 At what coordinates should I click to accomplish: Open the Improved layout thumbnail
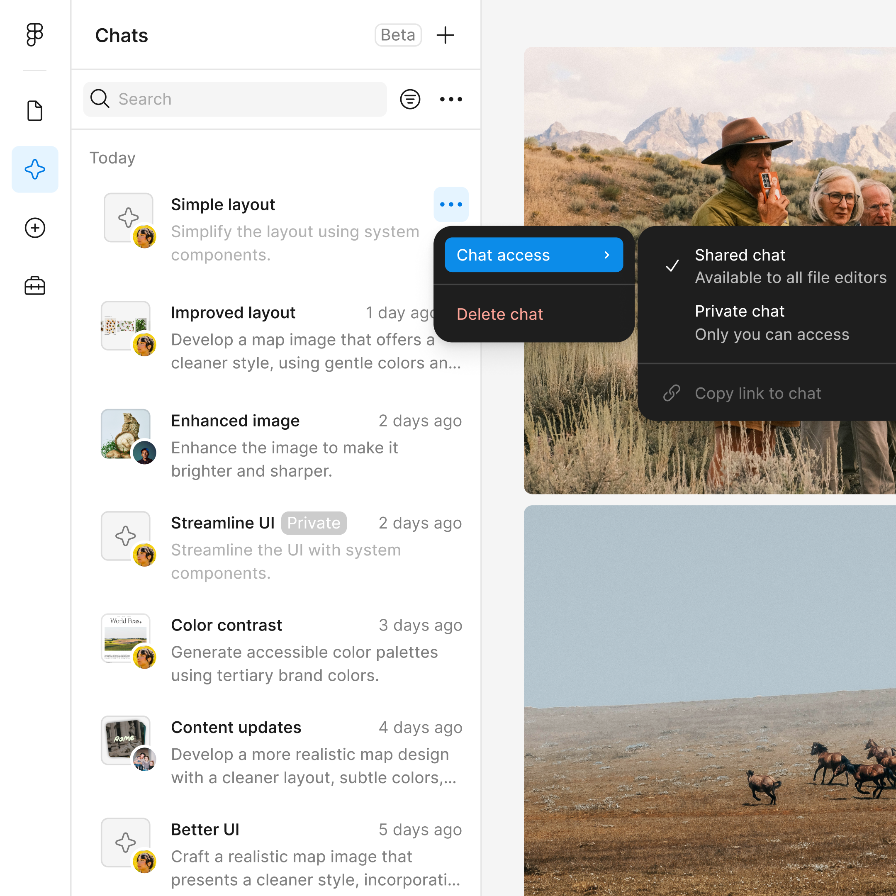(126, 325)
